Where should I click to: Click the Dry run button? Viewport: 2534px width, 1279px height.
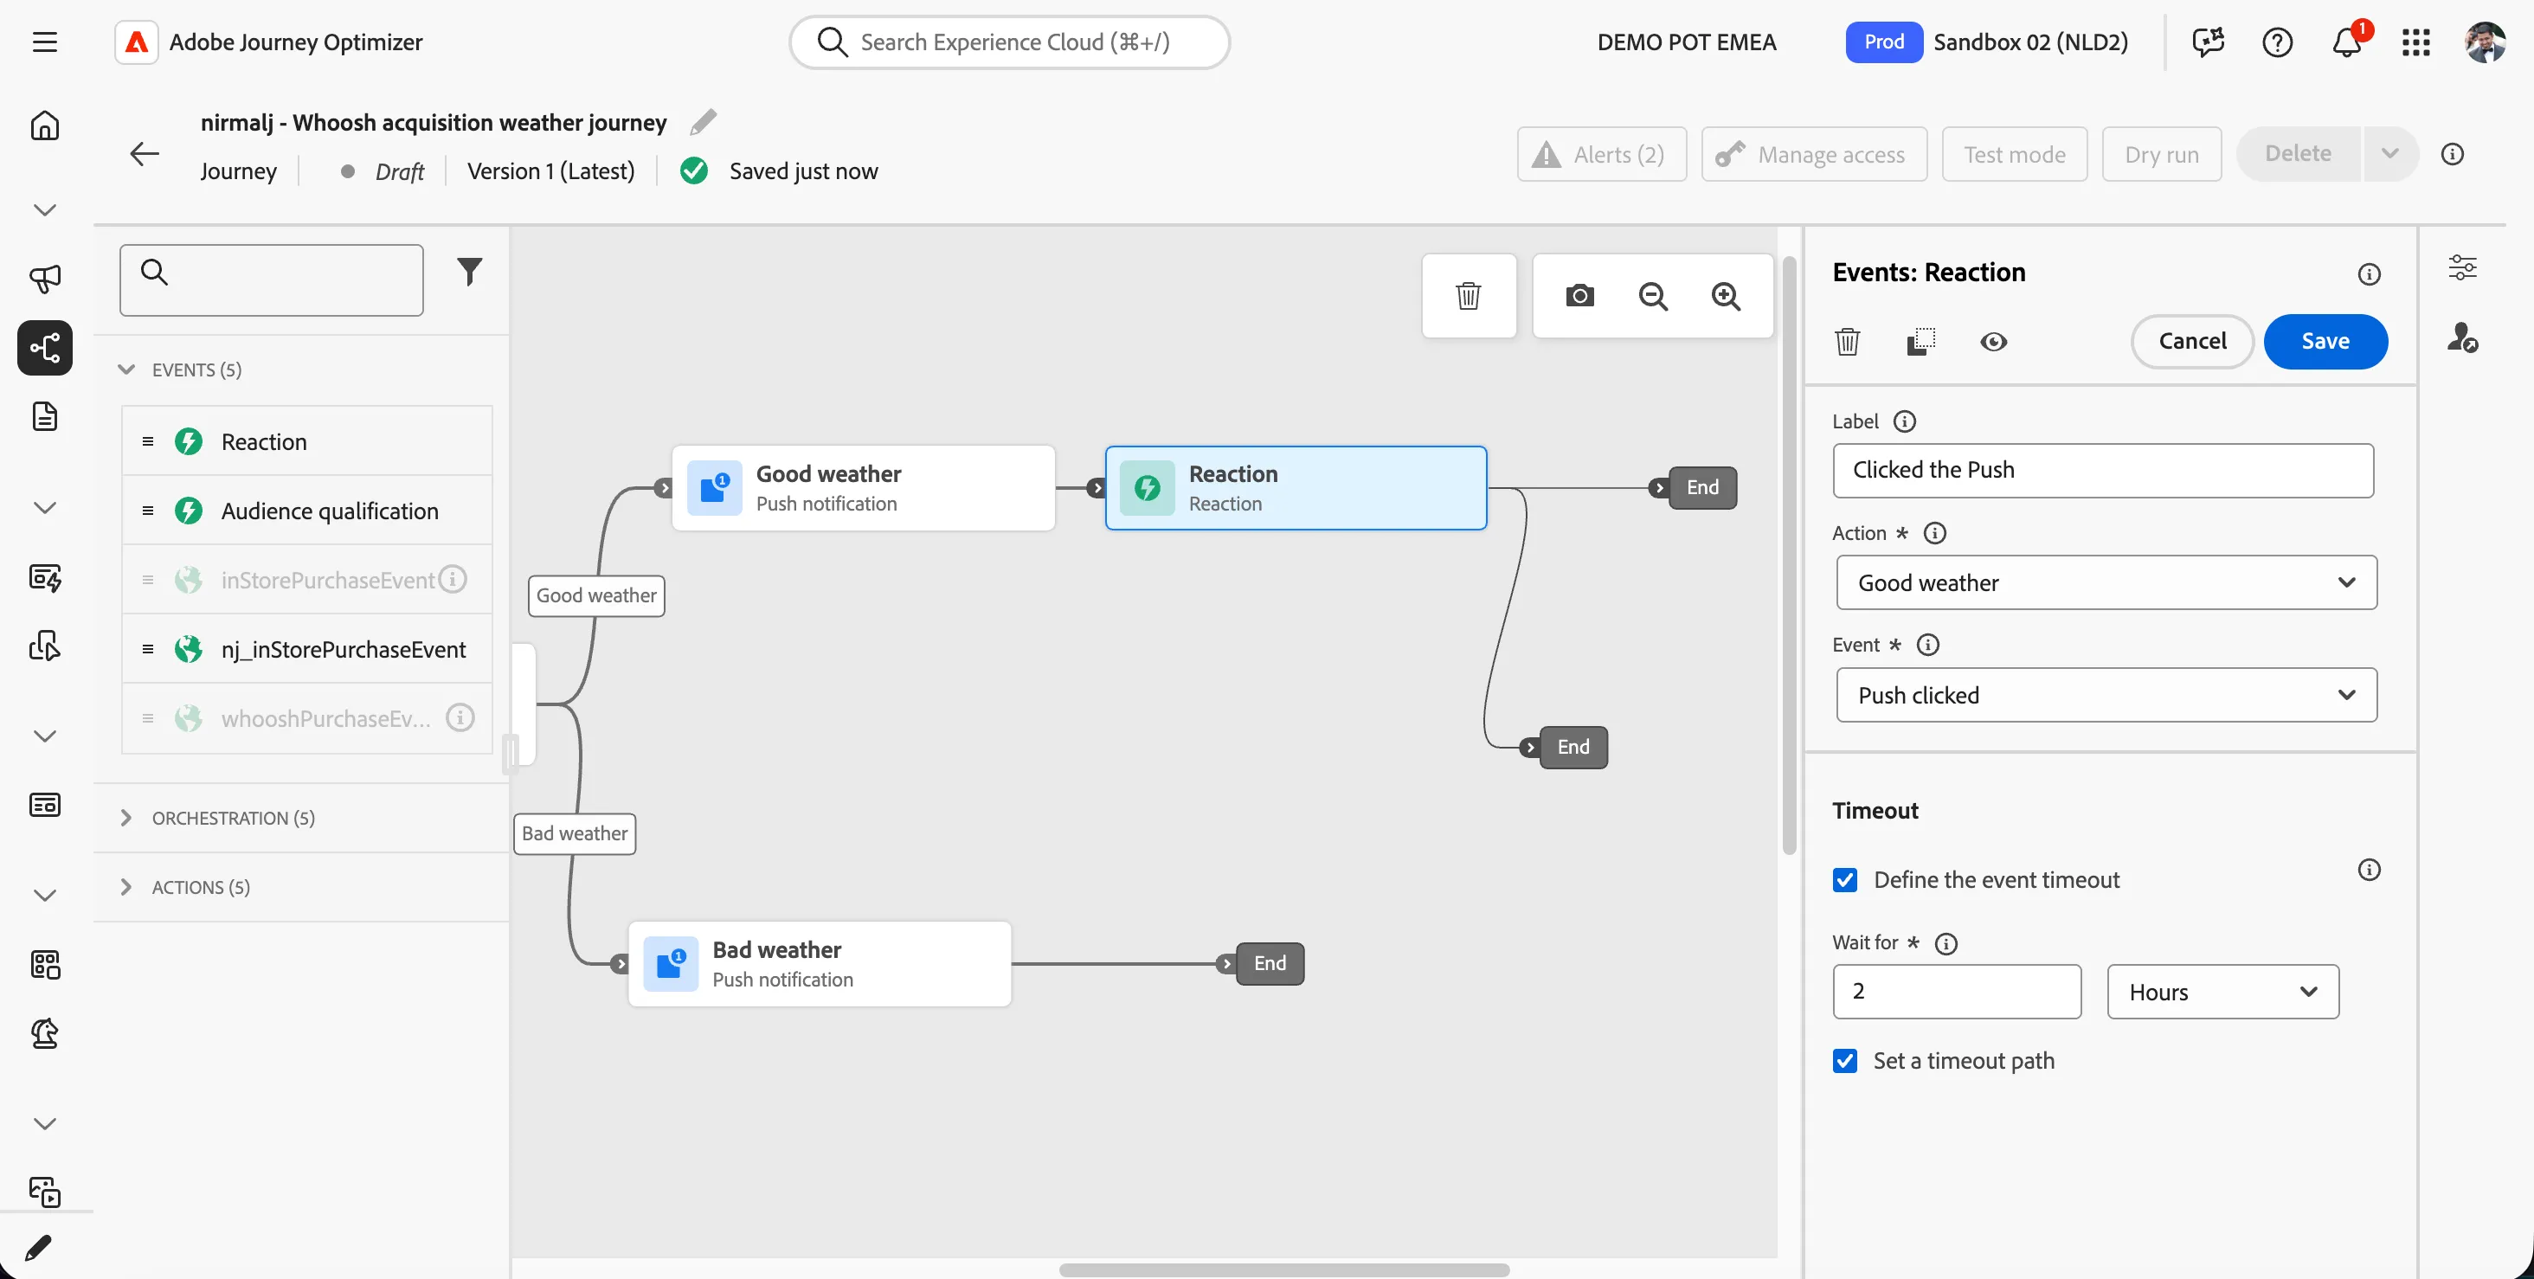pyautogui.click(x=2161, y=153)
